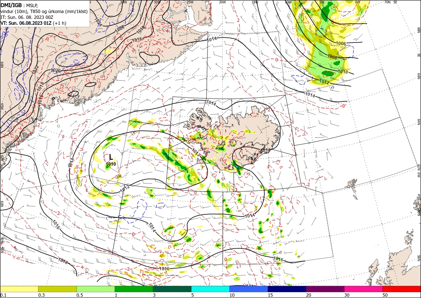
Task: Click the 20 legend scale value
Action: coord(309,295)
